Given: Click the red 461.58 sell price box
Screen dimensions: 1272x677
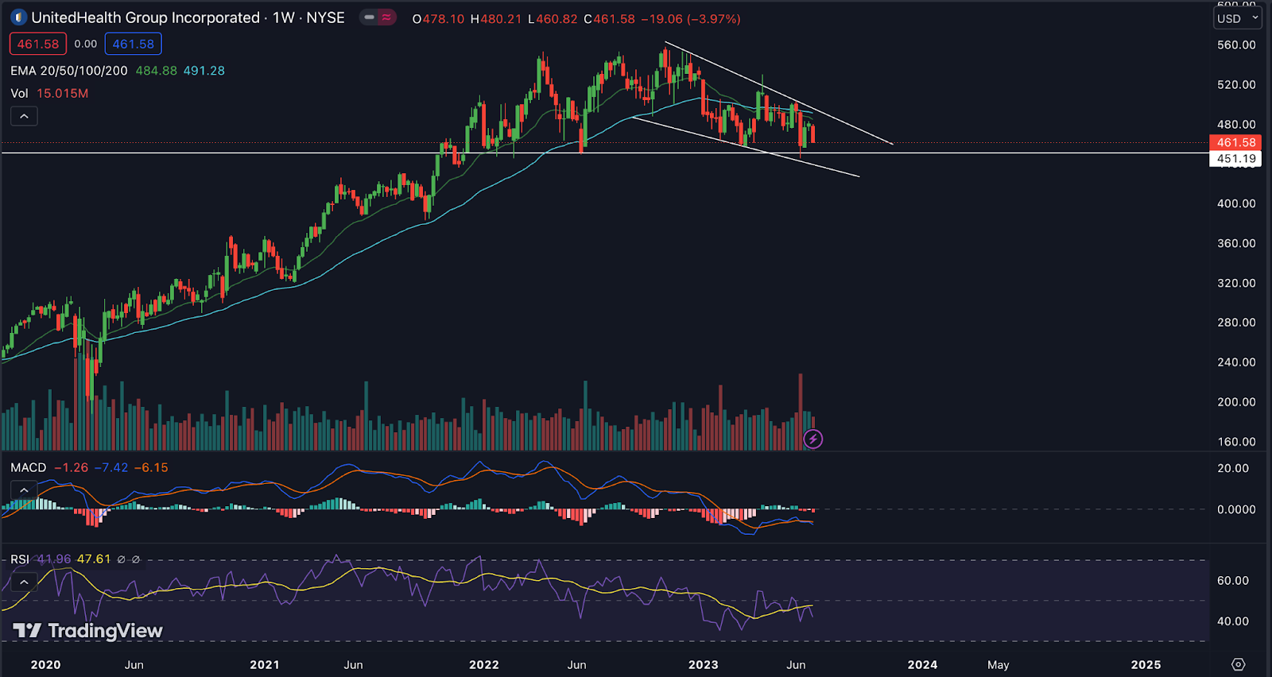Looking at the screenshot, I should (x=38, y=44).
